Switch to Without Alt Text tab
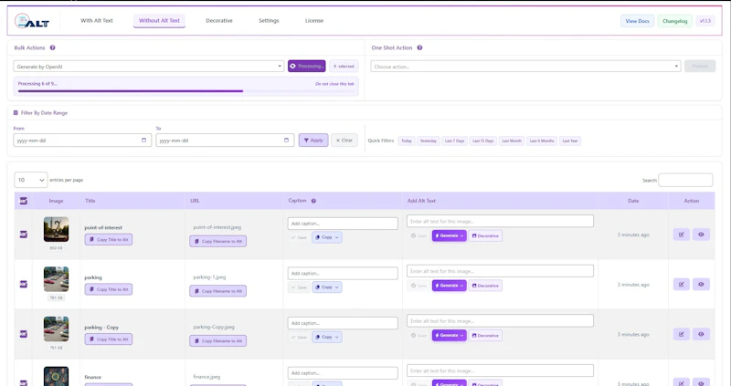 159,20
